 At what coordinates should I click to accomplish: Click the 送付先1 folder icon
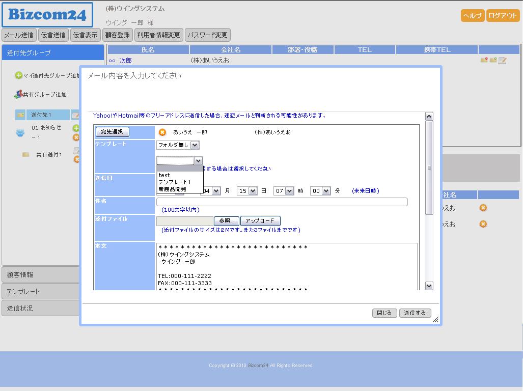point(20,115)
